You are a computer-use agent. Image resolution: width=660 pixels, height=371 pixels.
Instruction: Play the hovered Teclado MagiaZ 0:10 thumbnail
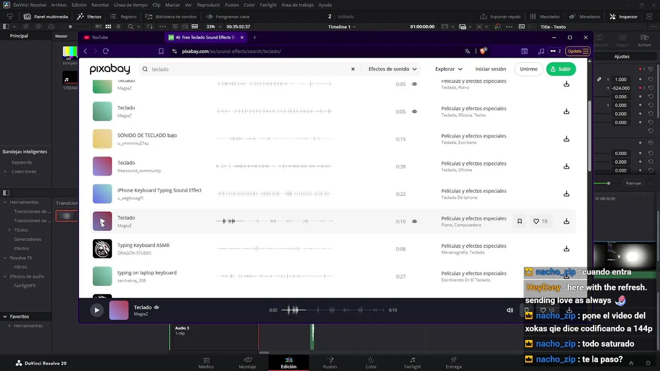(x=102, y=222)
